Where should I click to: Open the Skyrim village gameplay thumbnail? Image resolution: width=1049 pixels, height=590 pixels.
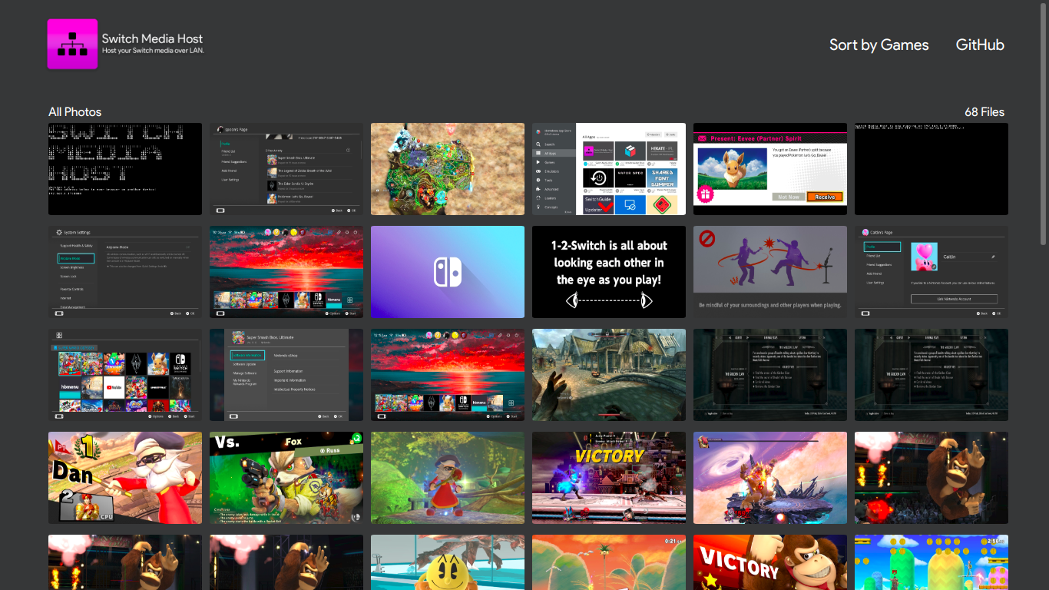[x=609, y=375]
